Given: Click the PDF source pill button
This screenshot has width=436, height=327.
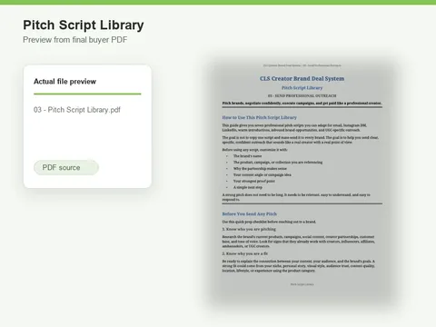Looking at the screenshot, I should [66, 167].
